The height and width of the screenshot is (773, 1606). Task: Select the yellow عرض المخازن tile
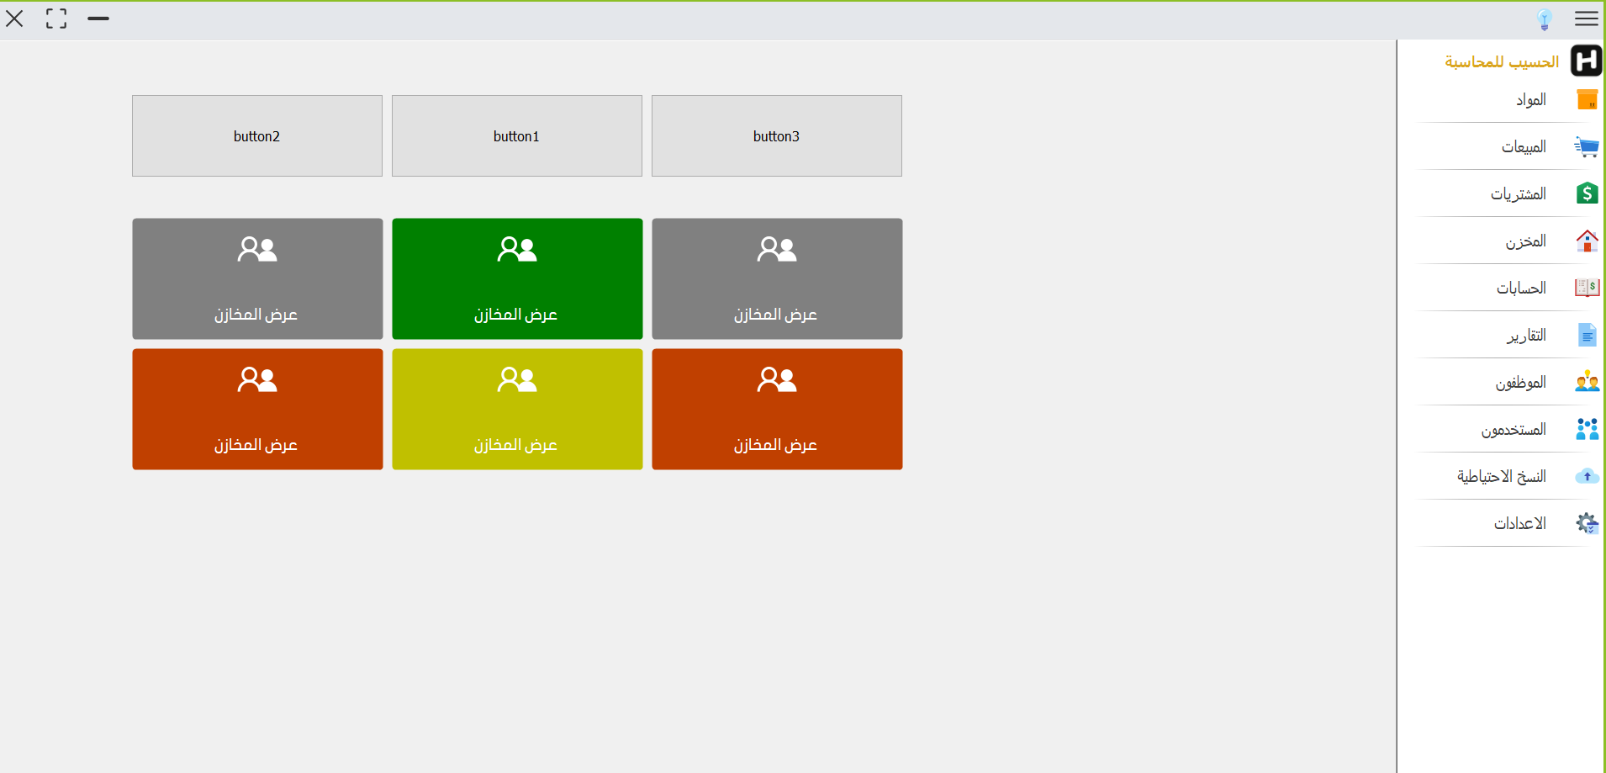pos(517,409)
